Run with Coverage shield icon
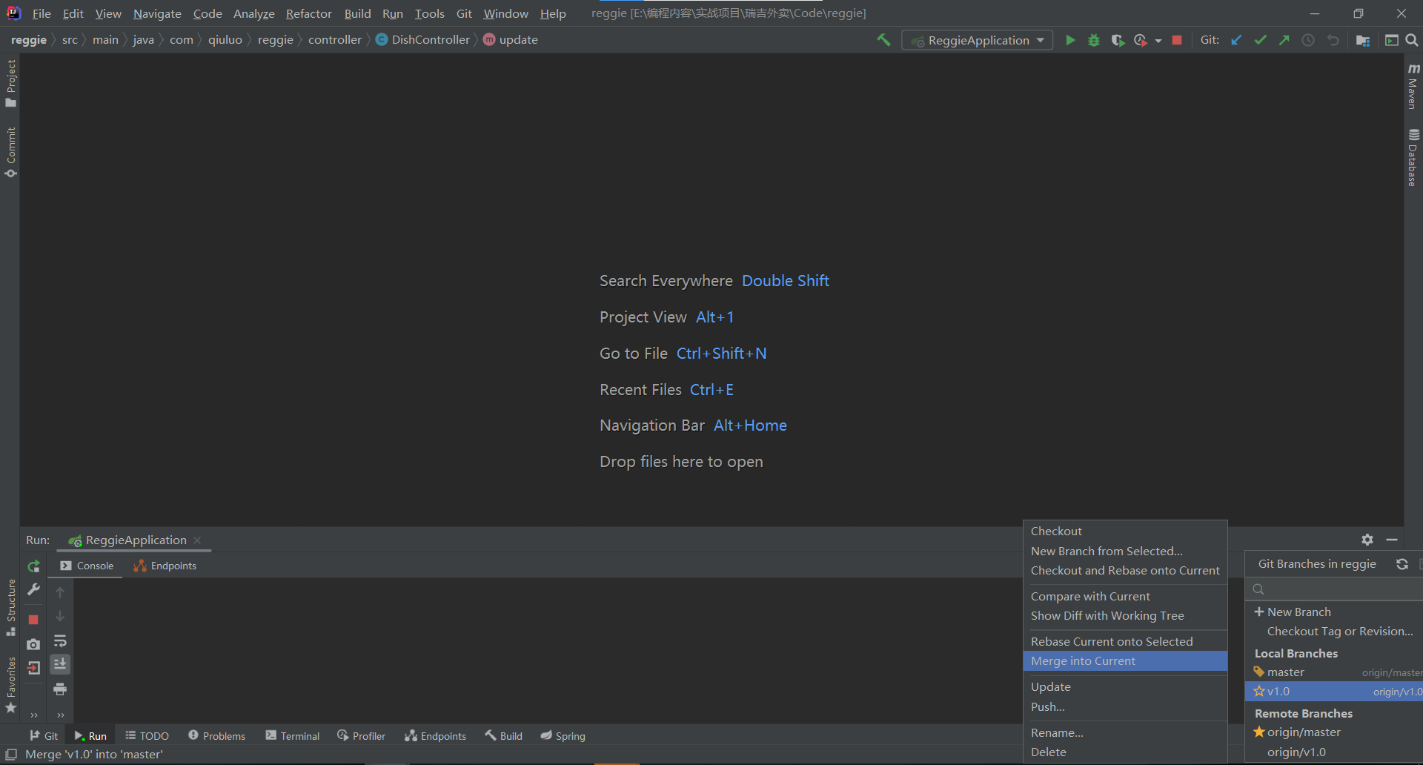This screenshot has height=765, width=1423. click(1118, 40)
